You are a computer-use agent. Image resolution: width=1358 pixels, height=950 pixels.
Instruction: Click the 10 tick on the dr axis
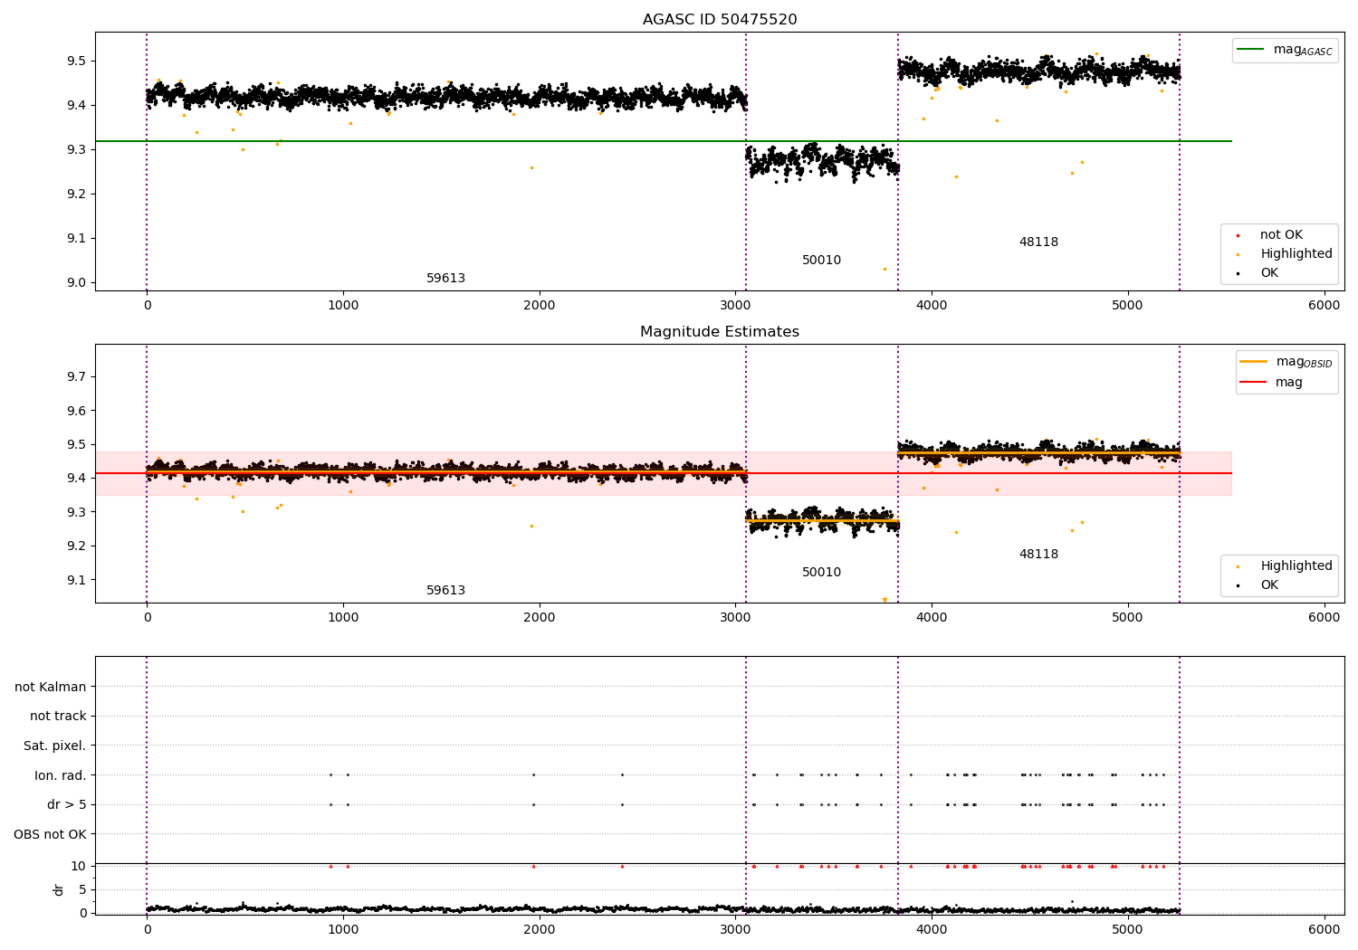tap(79, 866)
